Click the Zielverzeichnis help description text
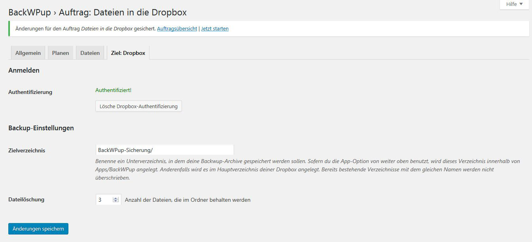This screenshot has width=532, height=242. pyautogui.click(x=308, y=169)
